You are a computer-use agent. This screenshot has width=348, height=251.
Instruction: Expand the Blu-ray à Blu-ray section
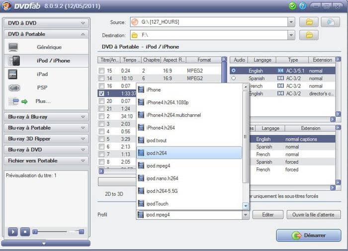click(46, 117)
